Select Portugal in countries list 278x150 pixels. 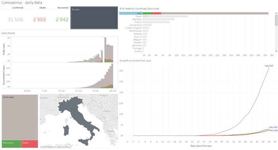click(x=137, y=48)
